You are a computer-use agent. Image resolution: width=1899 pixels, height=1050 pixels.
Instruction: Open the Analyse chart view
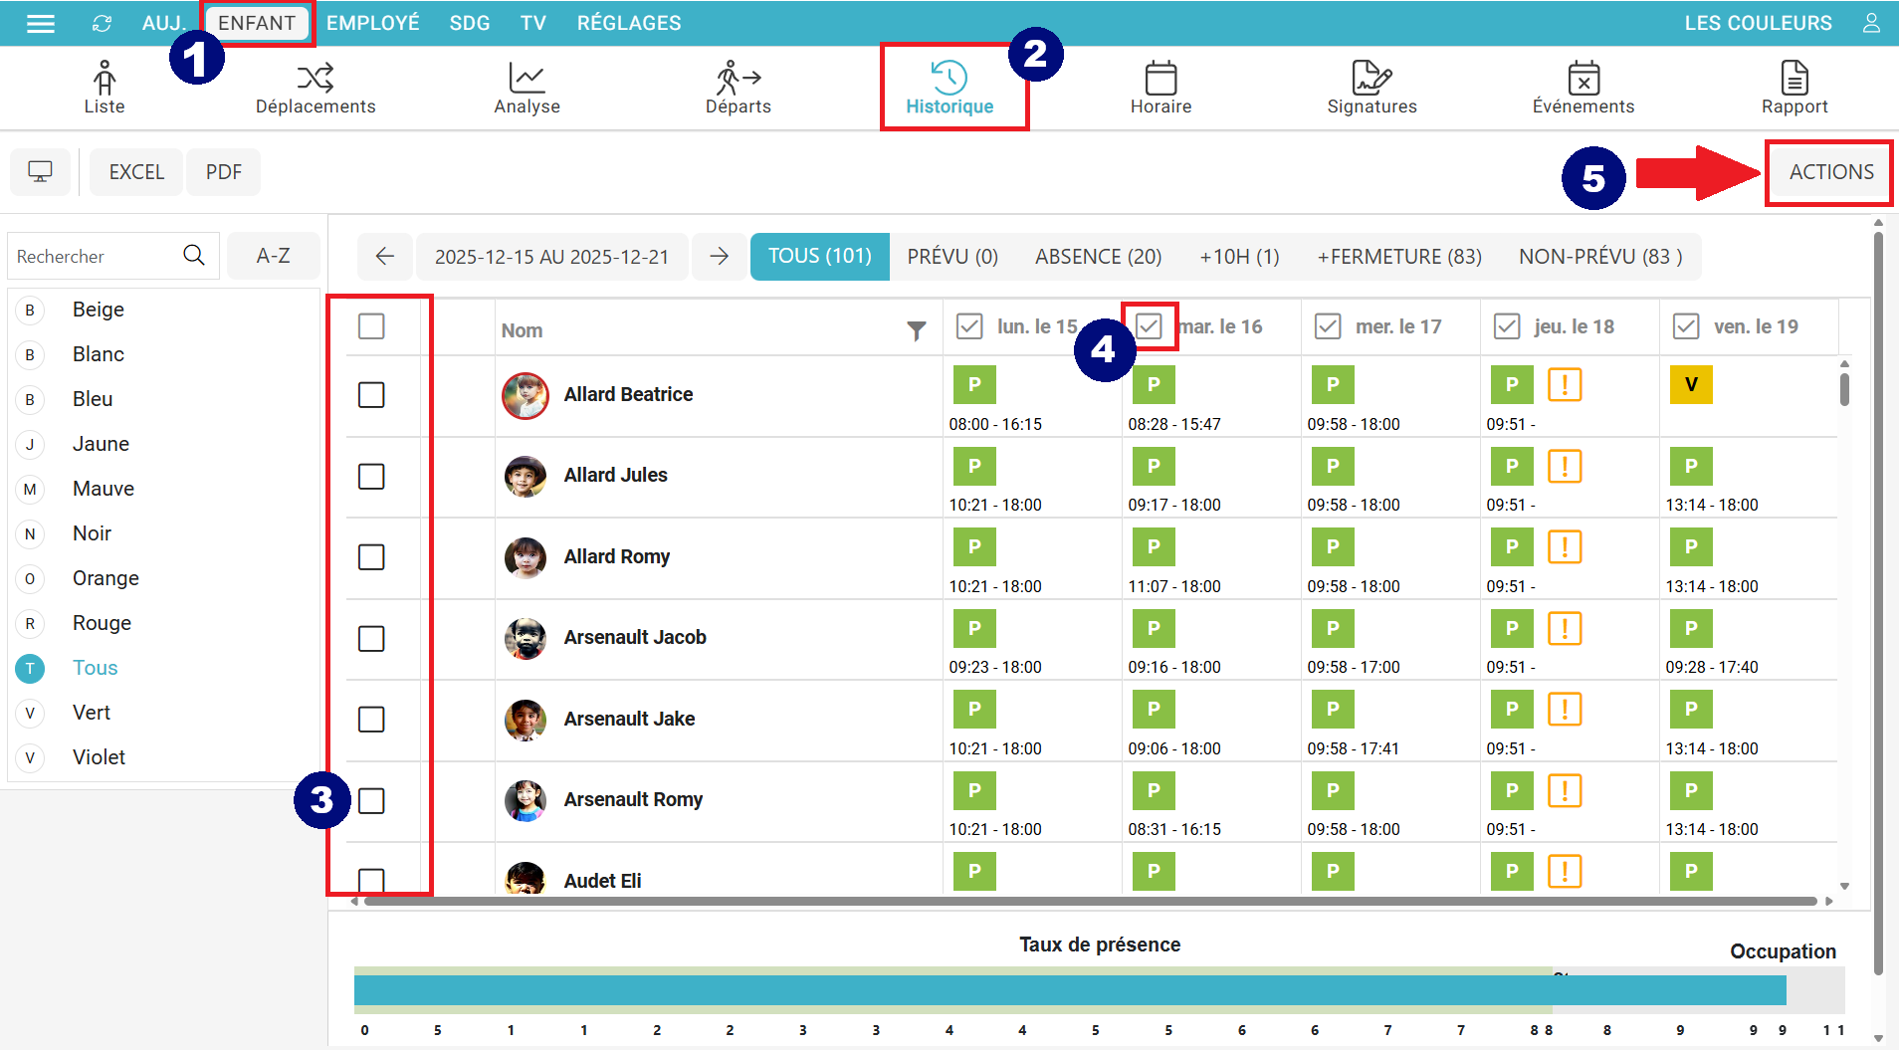click(527, 88)
